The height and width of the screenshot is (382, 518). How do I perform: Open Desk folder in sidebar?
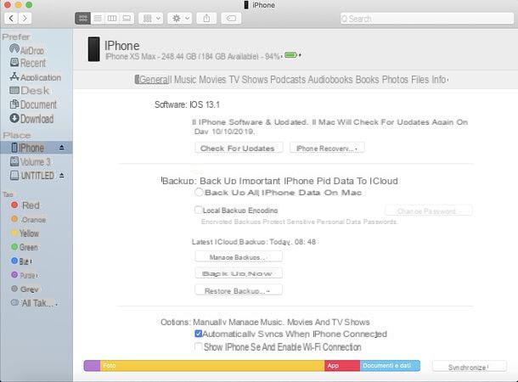coord(30,91)
